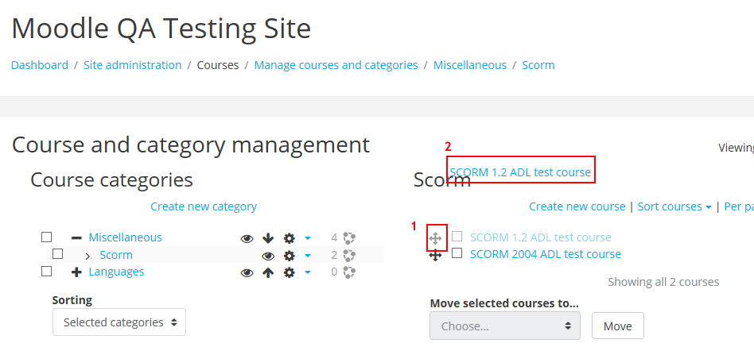This screenshot has height=347, width=754.
Task: Open settings gear for Miscellaneous category
Action: coord(289,238)
